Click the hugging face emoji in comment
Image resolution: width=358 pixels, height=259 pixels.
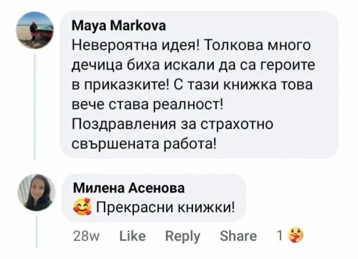coord(82,207)
